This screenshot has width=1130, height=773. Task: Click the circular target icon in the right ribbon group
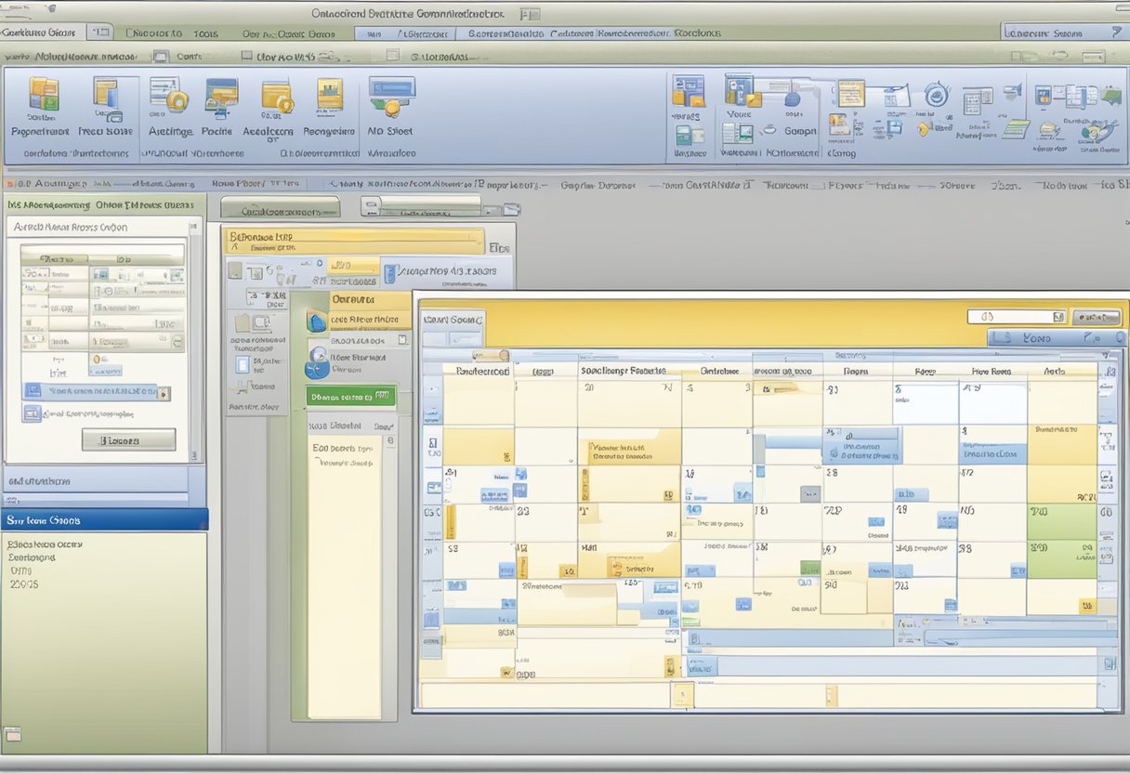[x=935, y=95]
